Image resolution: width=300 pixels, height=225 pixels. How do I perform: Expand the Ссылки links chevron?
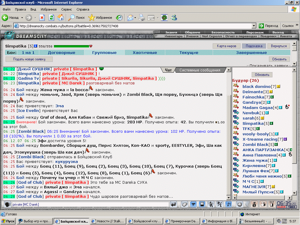pos(297,25)
